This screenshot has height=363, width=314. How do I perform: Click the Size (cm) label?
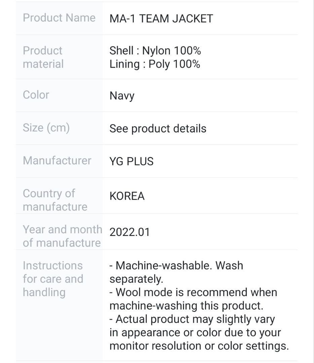(46, 128)
